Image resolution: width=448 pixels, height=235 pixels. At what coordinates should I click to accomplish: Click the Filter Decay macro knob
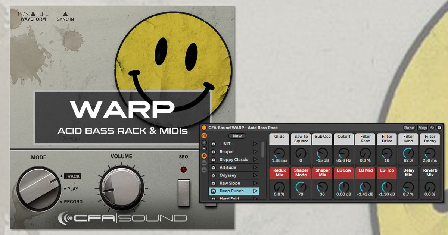[430, 153]
